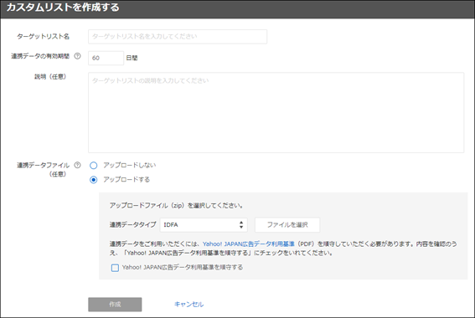Check Yahoo! JAPAN広告データ利用基準を順守する checkbox
Viewport: 475px width, 318px height.
tap(115, 268)
